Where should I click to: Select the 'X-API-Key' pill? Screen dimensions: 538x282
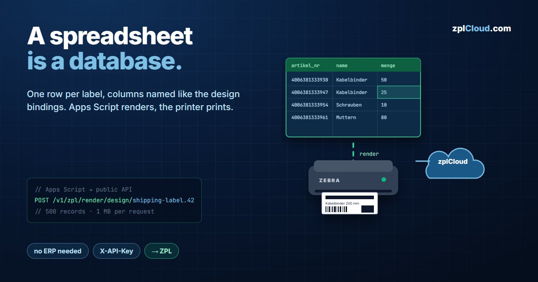[117, 251]
